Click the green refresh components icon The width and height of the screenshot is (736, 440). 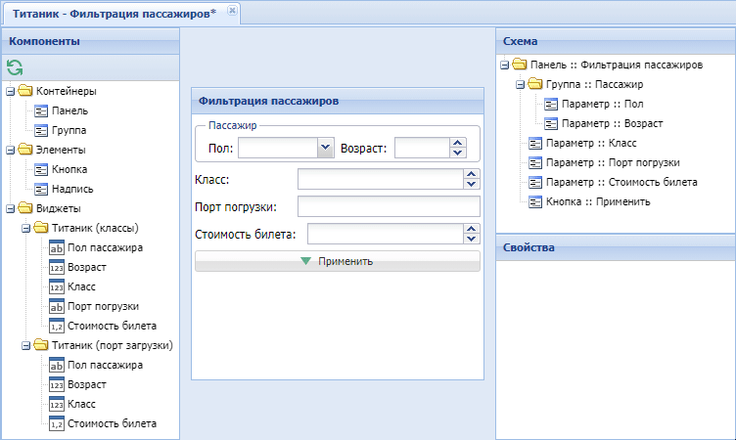coord(15,67)
